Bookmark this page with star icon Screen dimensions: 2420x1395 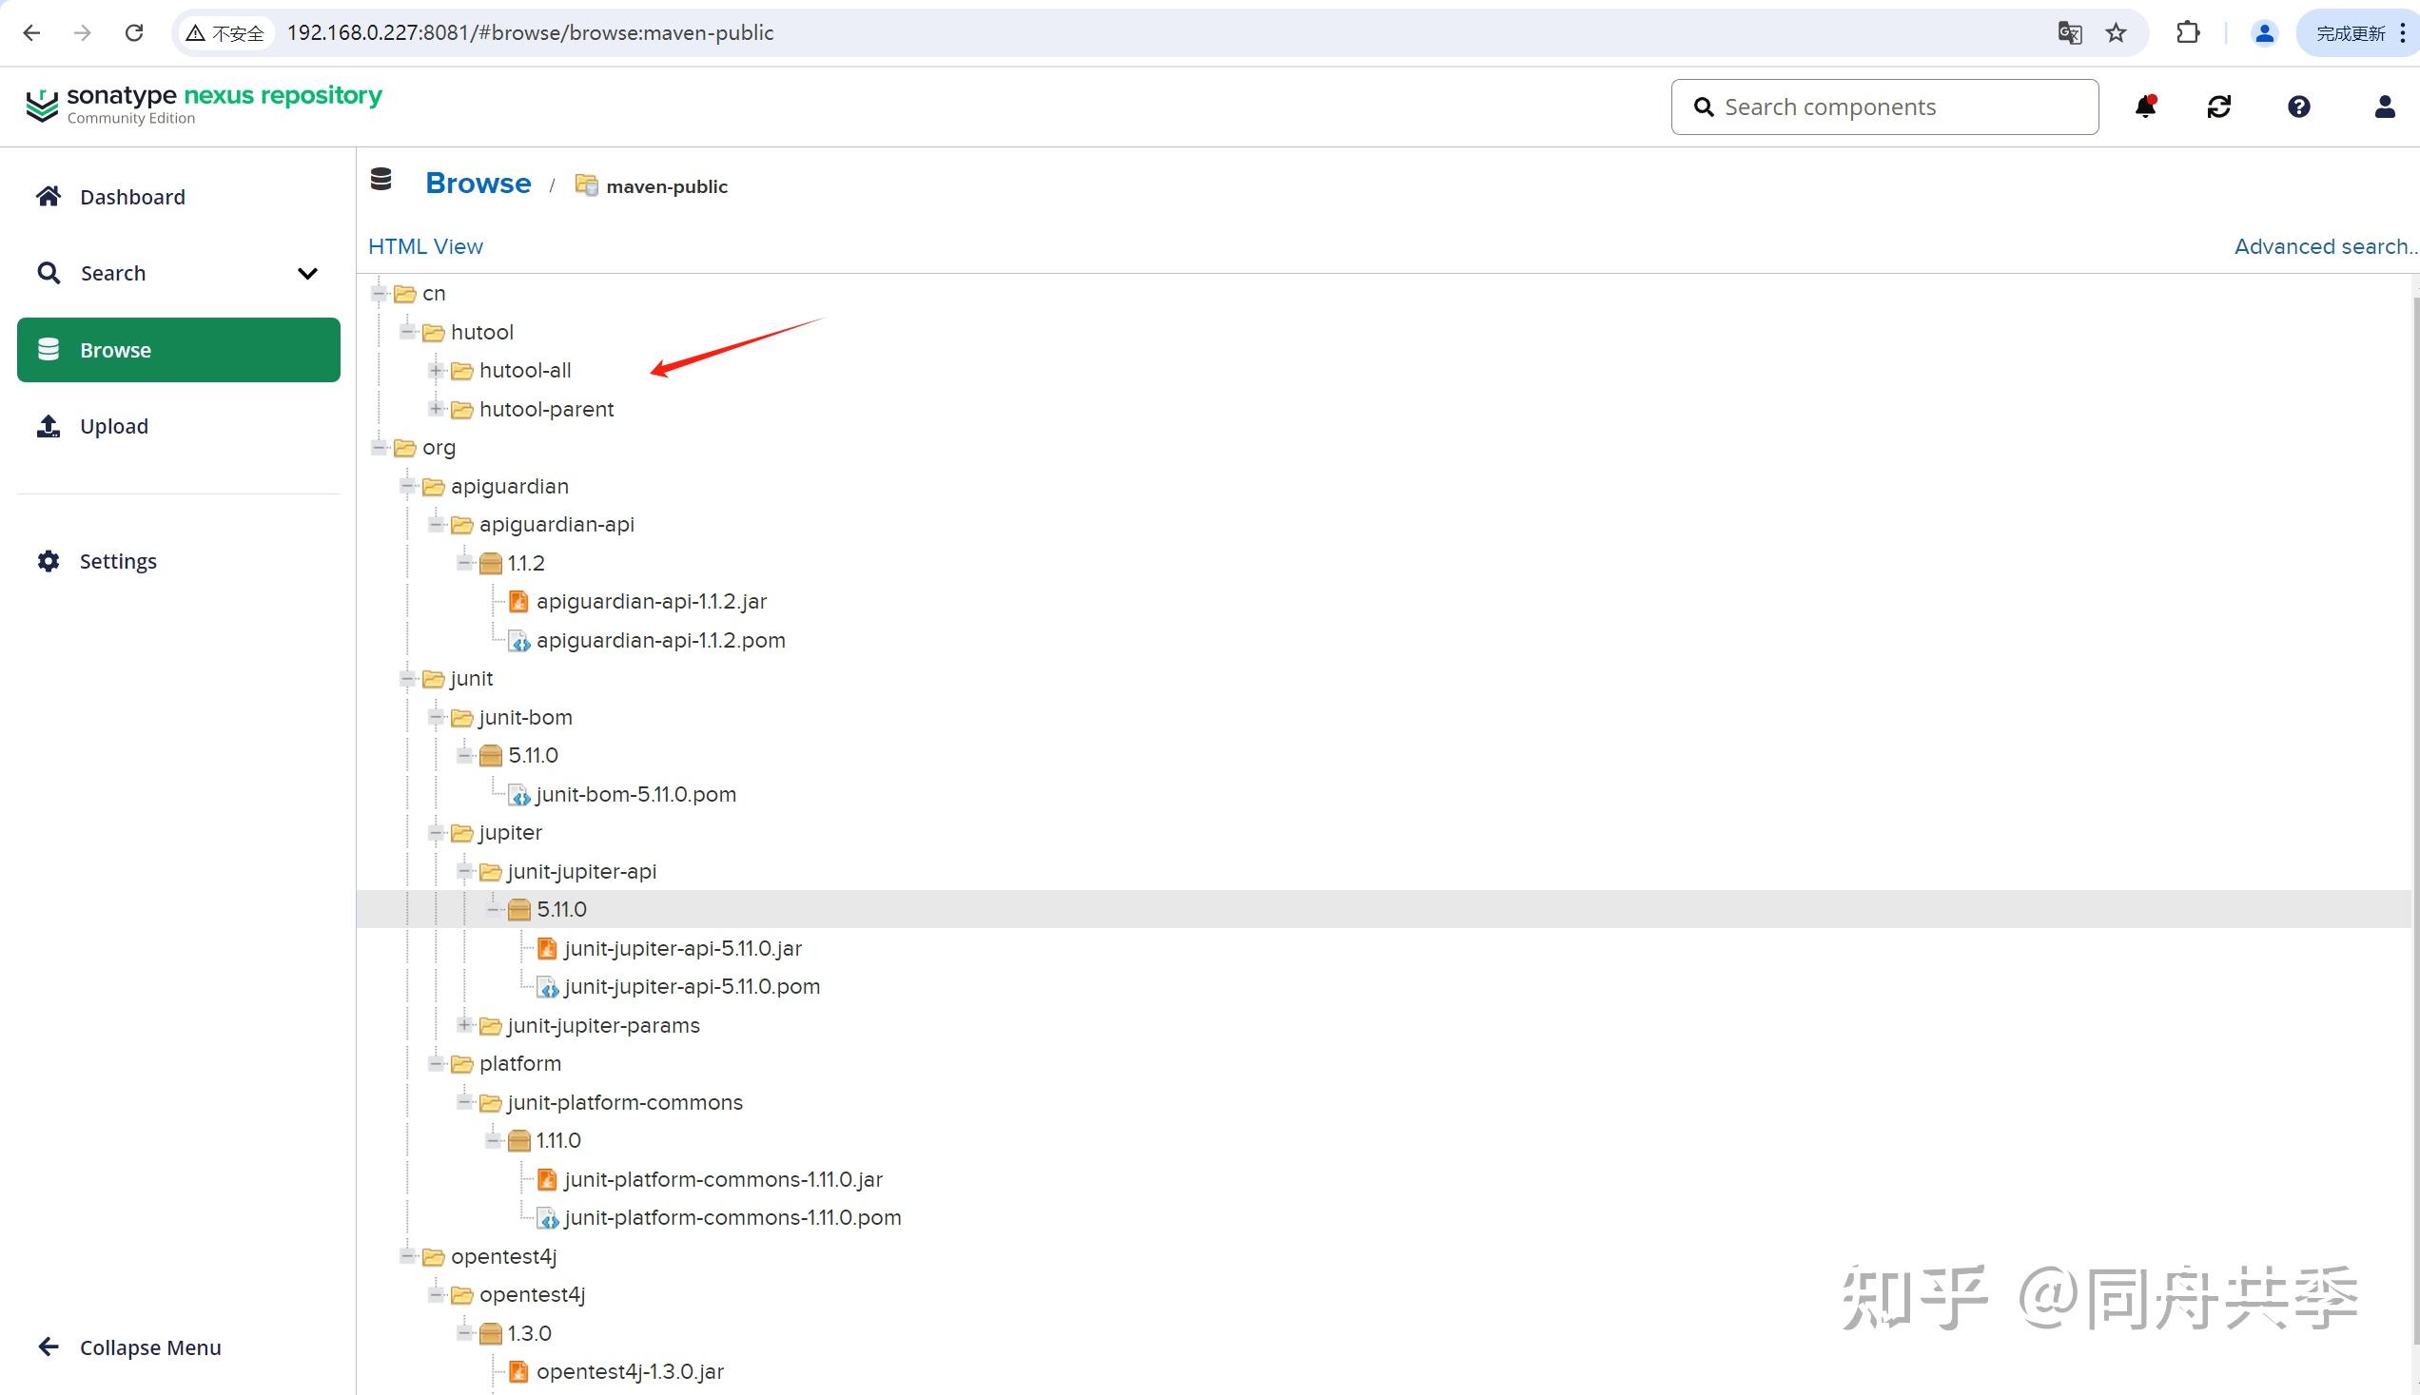2117,32
